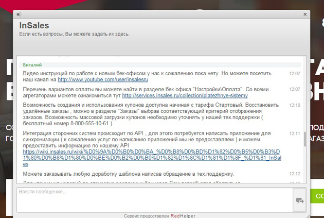
Task: Mute chat sounds with the speaker icon
Action: click(x=19, y=14)
